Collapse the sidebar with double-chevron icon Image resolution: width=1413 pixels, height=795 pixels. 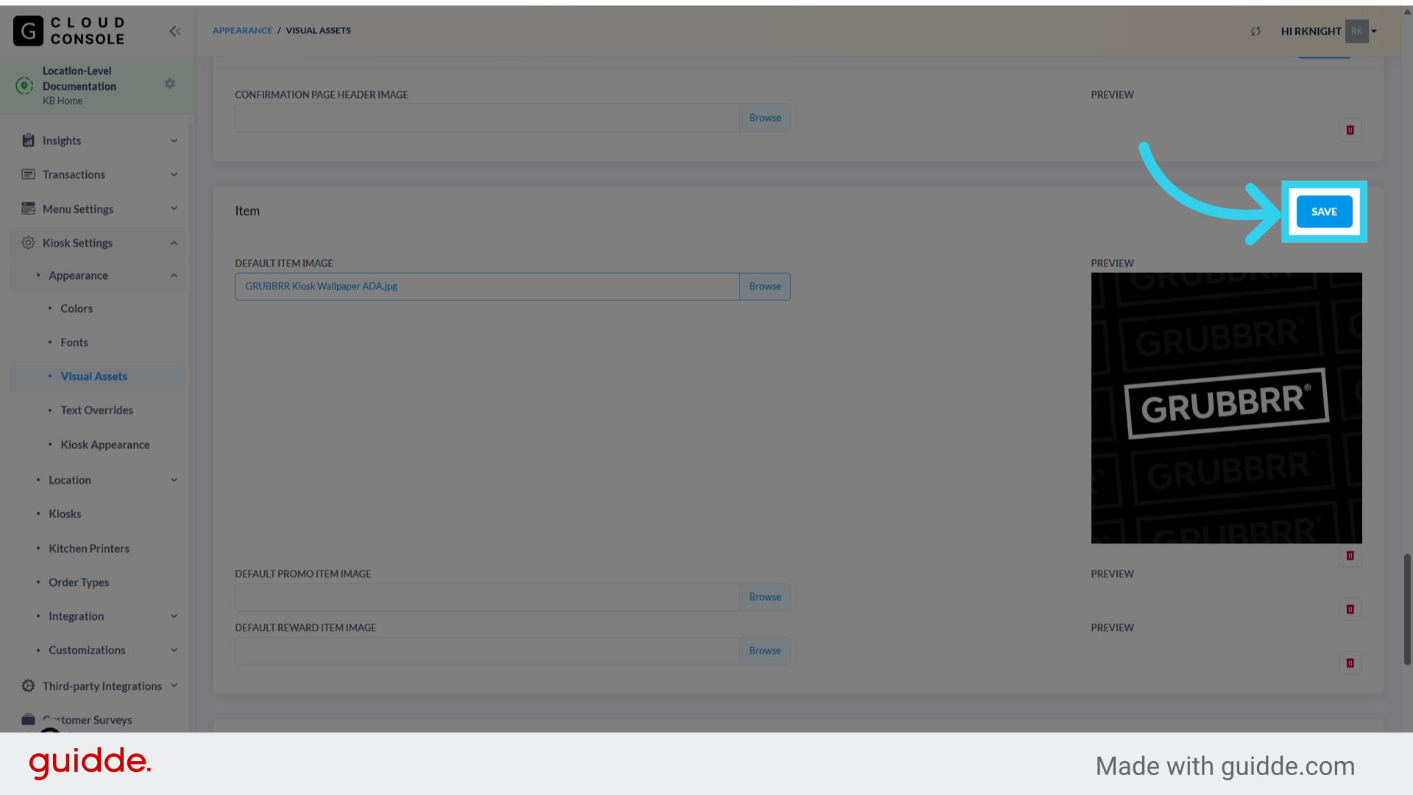[x=175, y=31]
